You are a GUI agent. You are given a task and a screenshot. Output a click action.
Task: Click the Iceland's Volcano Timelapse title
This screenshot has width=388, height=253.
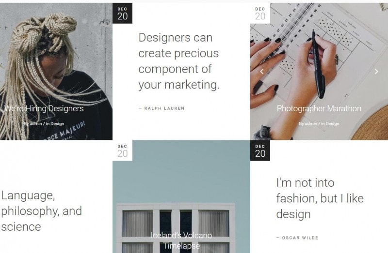point(181,240)
